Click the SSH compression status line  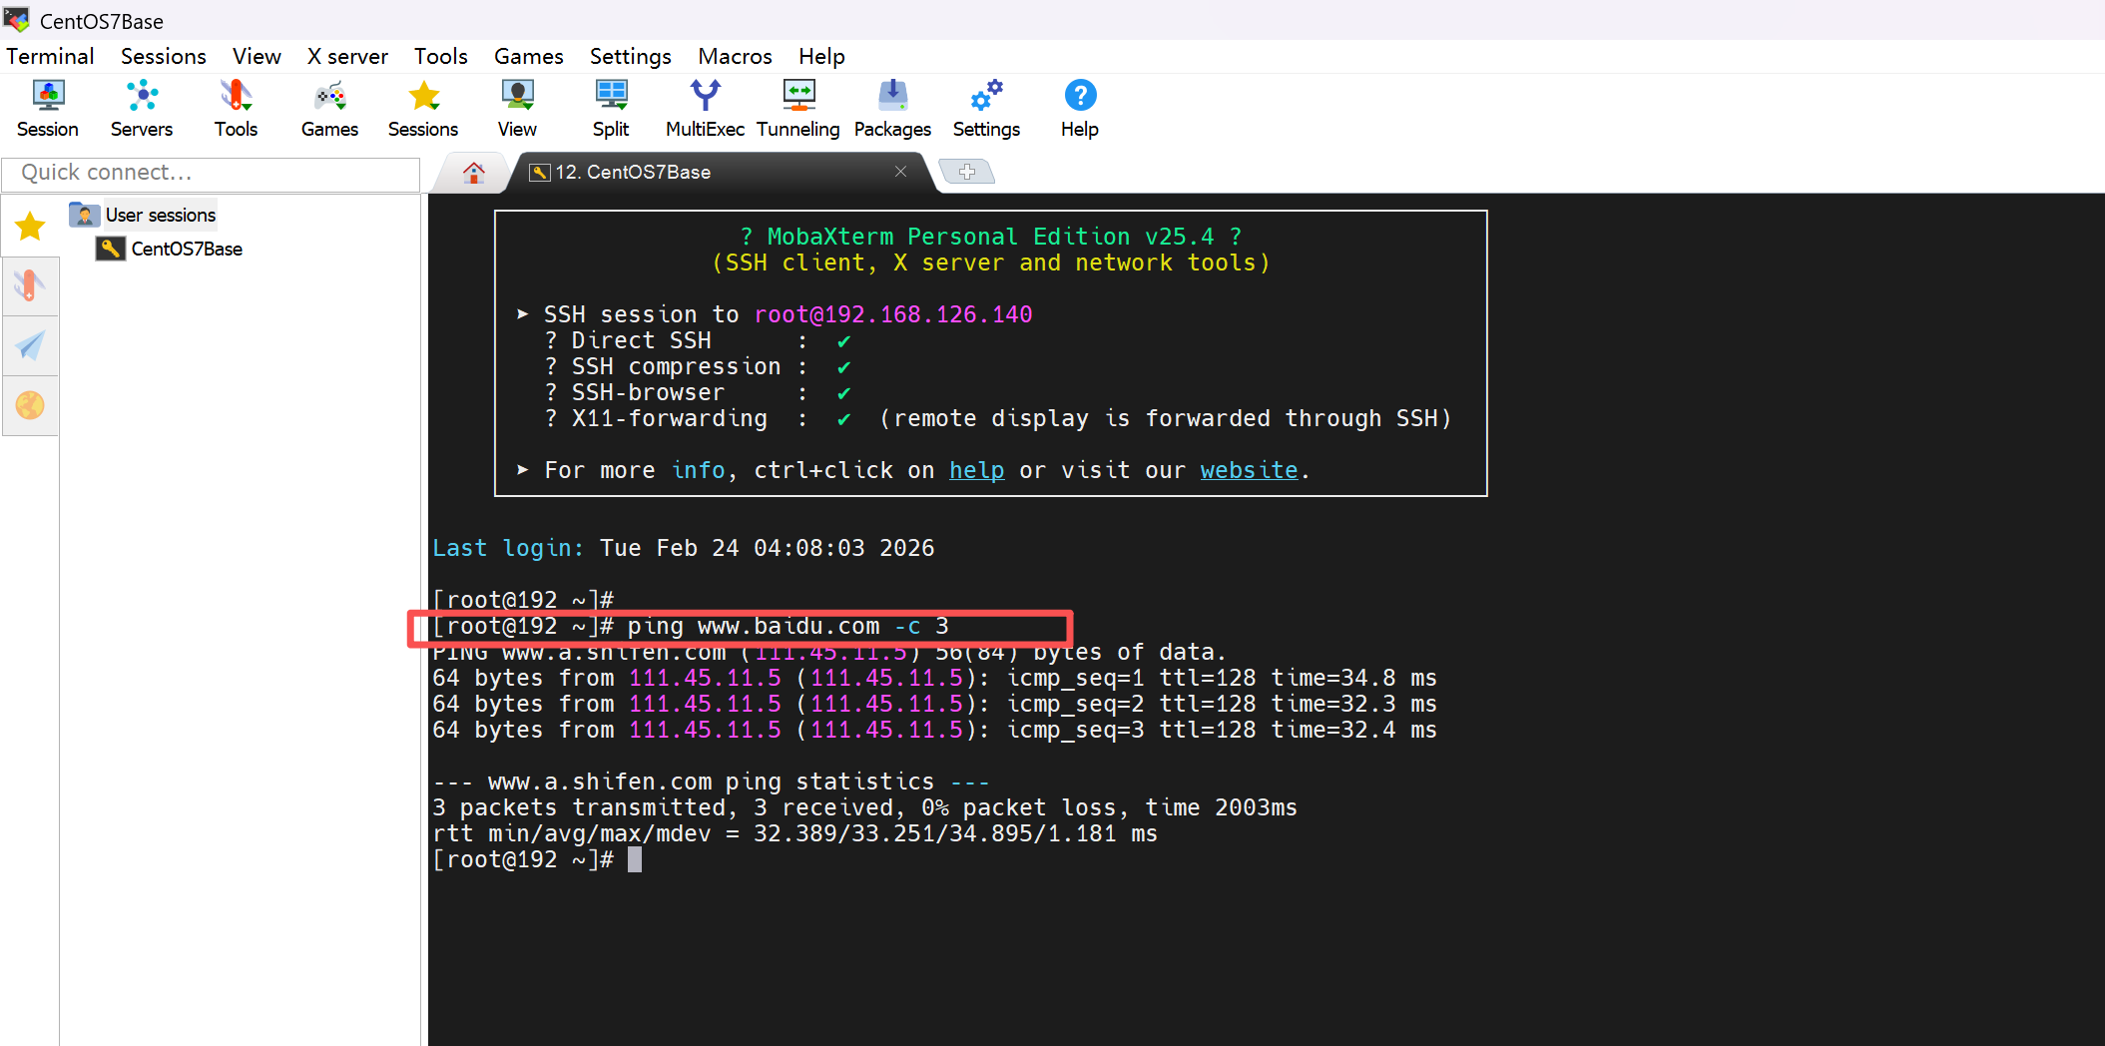pyautogui.click(x=699, y=366)
